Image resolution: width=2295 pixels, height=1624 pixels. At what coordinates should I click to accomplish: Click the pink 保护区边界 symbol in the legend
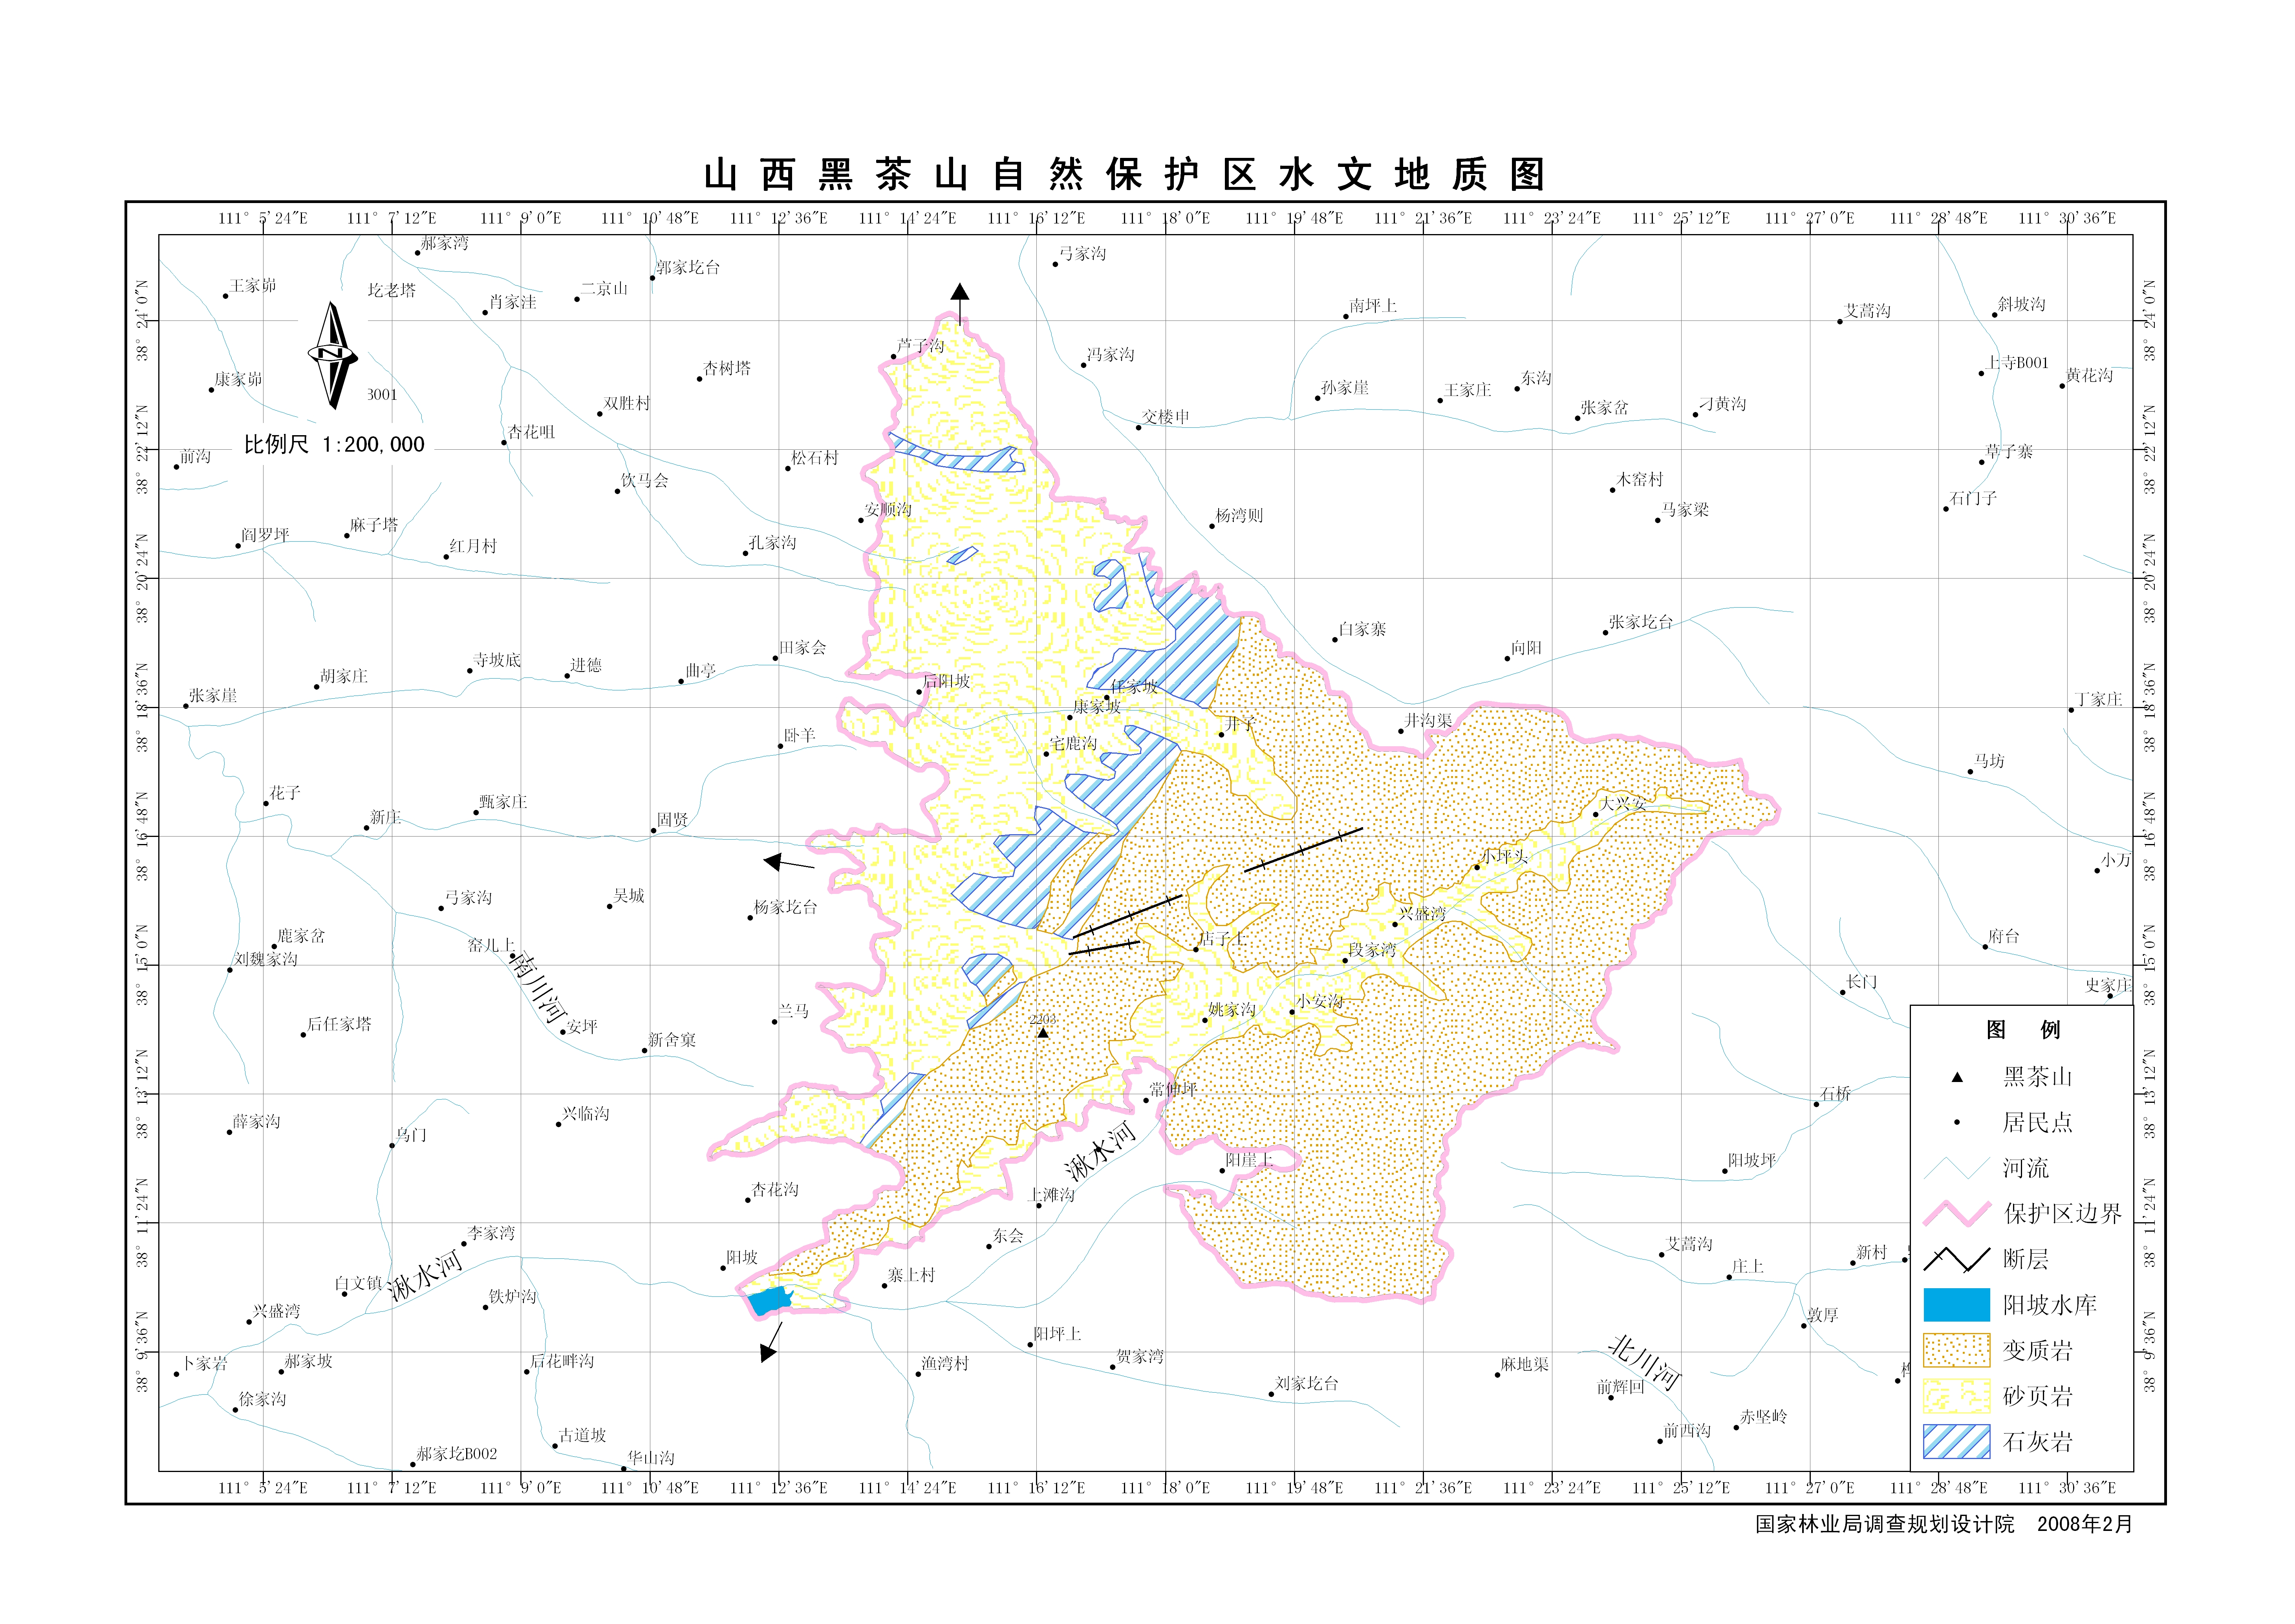tap(1956, 1214)
